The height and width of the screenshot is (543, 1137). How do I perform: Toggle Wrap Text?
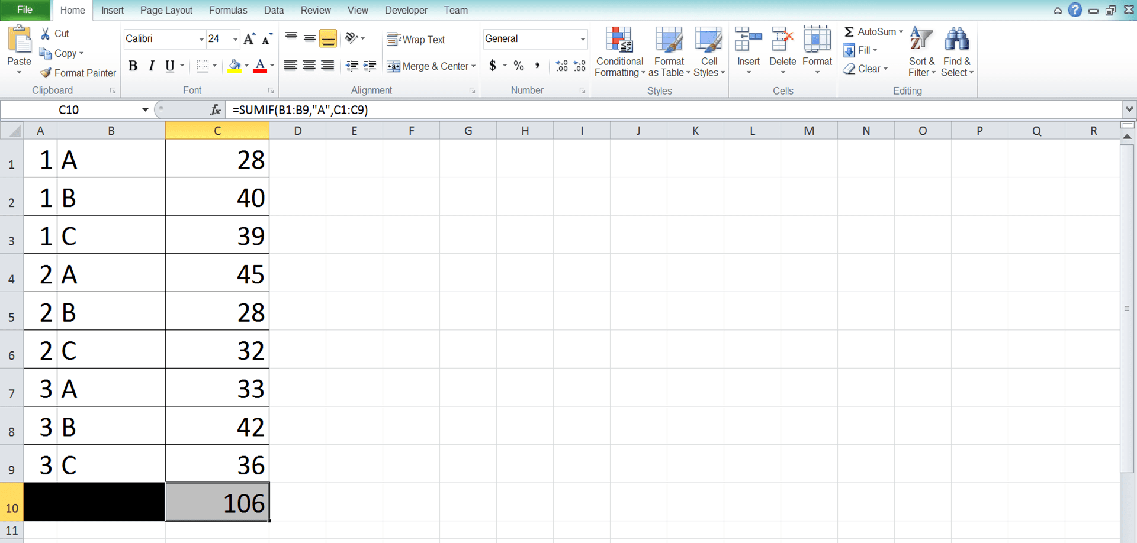click(x=416, y=40)
